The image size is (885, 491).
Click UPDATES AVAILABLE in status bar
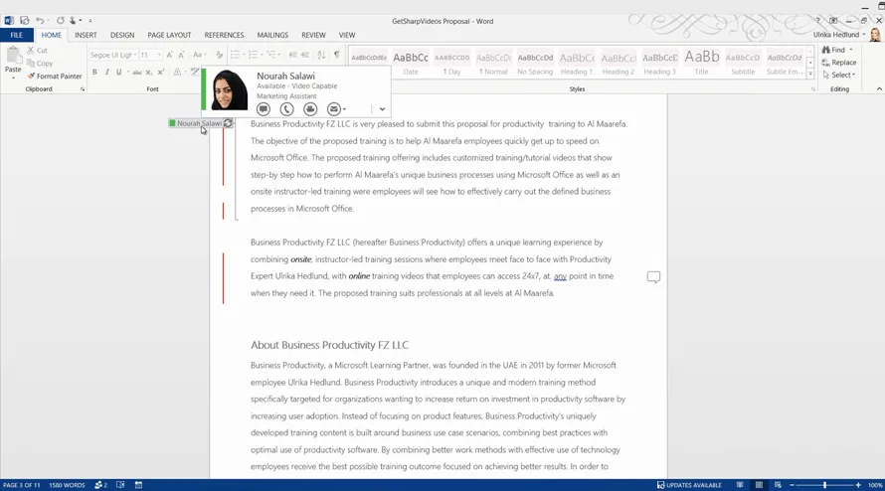click(690, 485)
